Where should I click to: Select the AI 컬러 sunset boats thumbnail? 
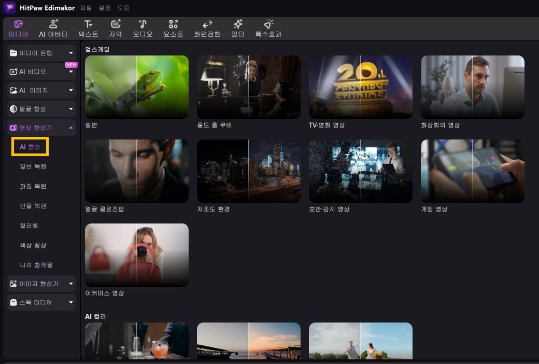click(249, 341)
